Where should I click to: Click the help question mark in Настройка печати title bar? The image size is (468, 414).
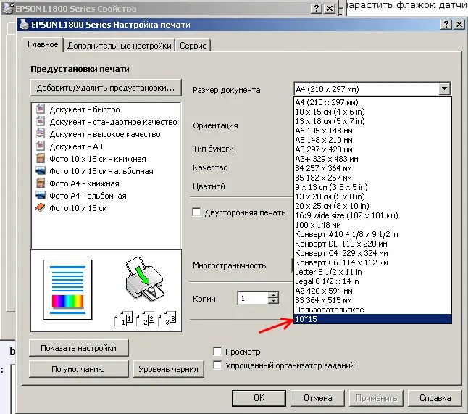(x=446, y=24)
